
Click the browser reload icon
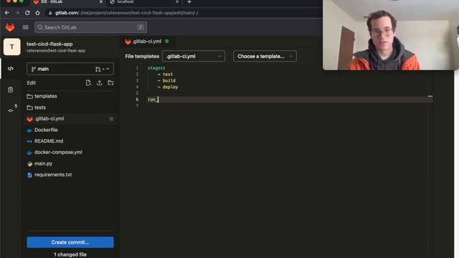click(27, 13)
